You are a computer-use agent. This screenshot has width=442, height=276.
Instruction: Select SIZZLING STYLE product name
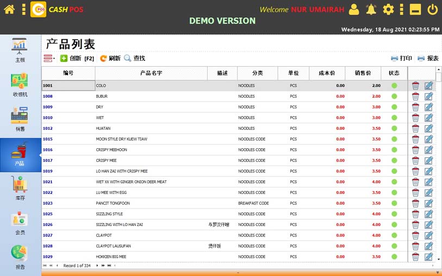pyautogui.click(x=109, y=214)
